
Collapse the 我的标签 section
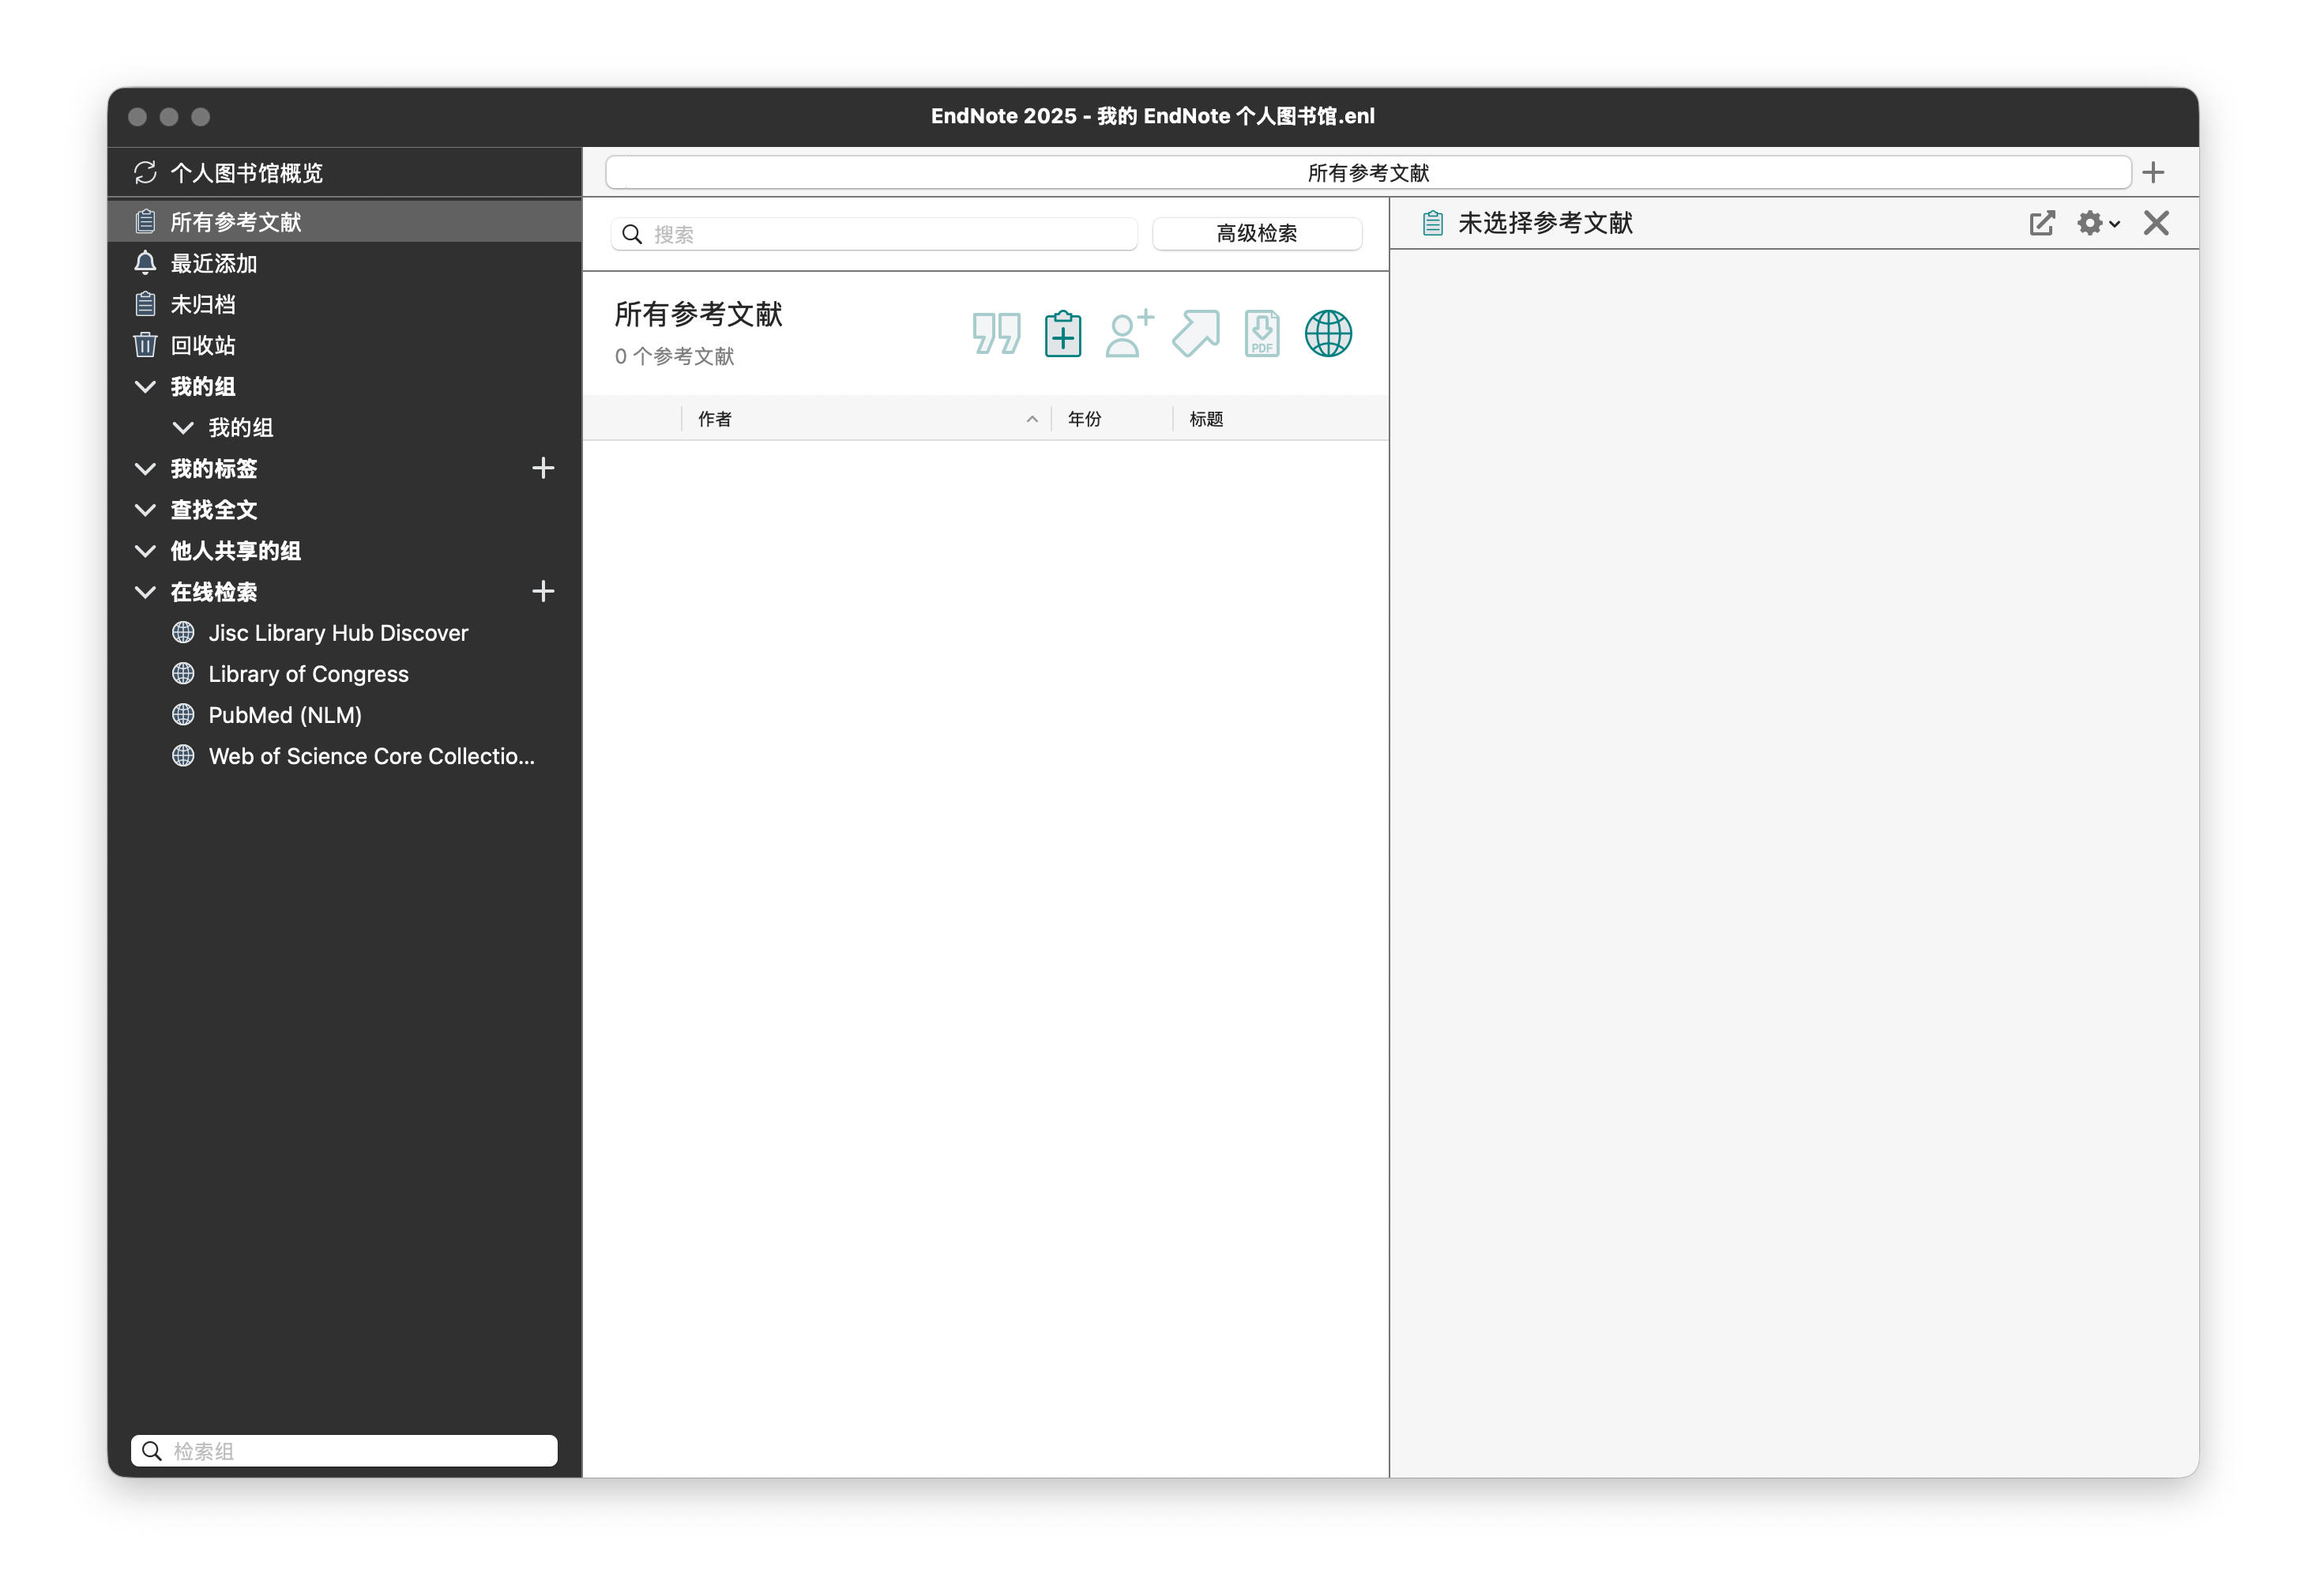[145, 469]
